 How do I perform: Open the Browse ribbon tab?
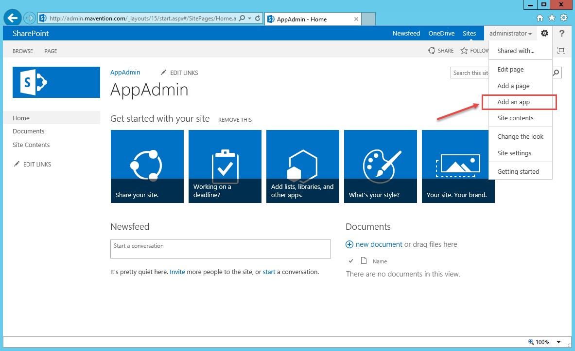click(23, 51)
